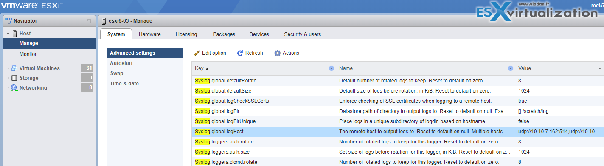The image size is (604, 166).
Task: Click the Edit option pencil icon
Action: [x=197, y=53]
